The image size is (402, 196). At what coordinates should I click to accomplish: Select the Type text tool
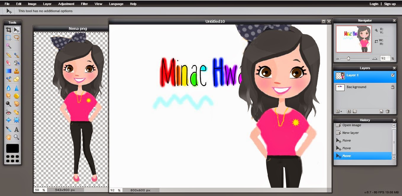[17, 129]
